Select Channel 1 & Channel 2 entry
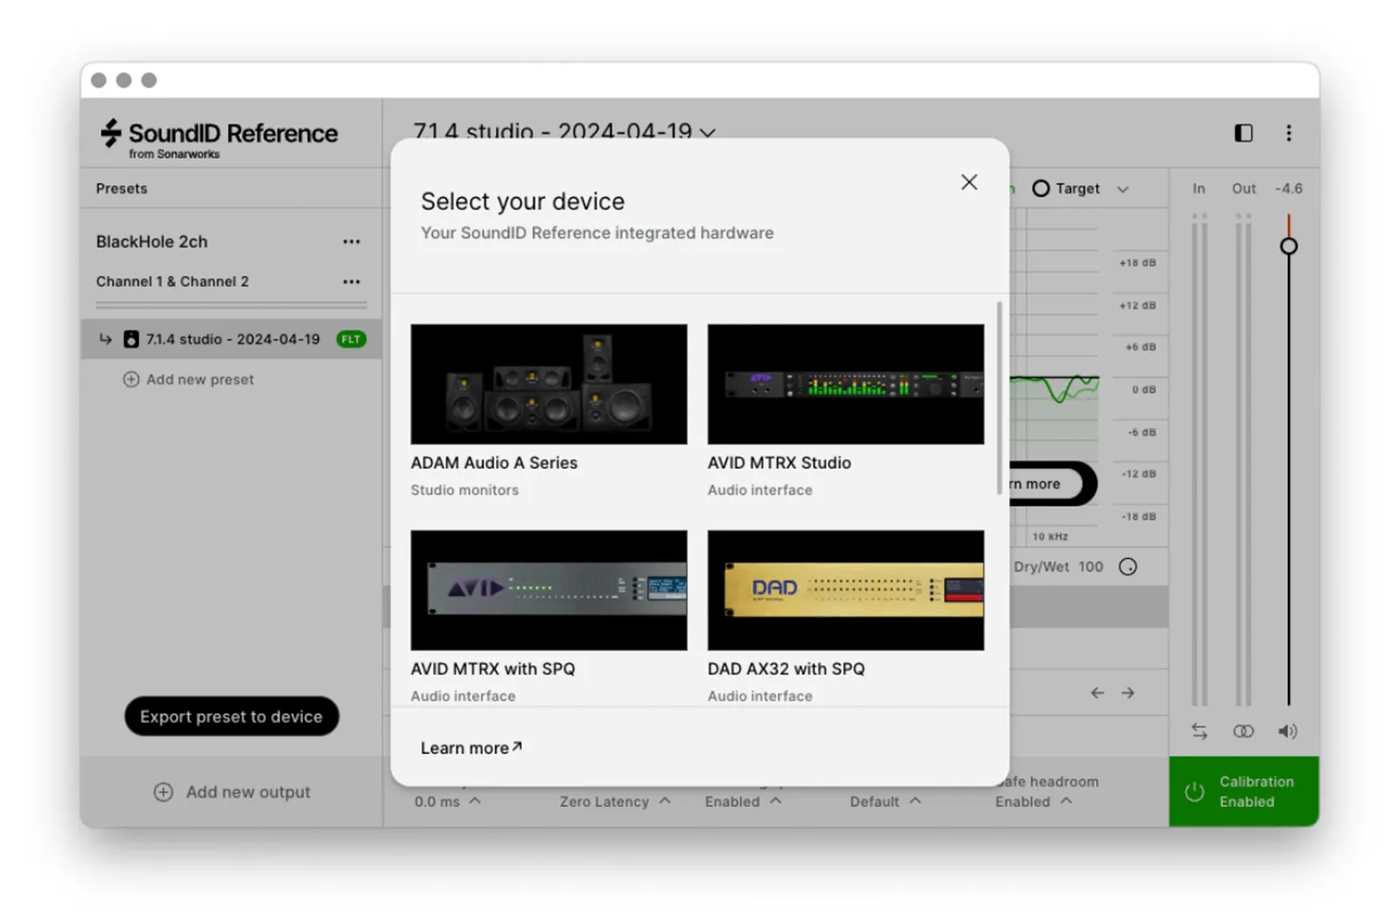This screenshot has height=917, width=1397. click(x=172, y=281)
